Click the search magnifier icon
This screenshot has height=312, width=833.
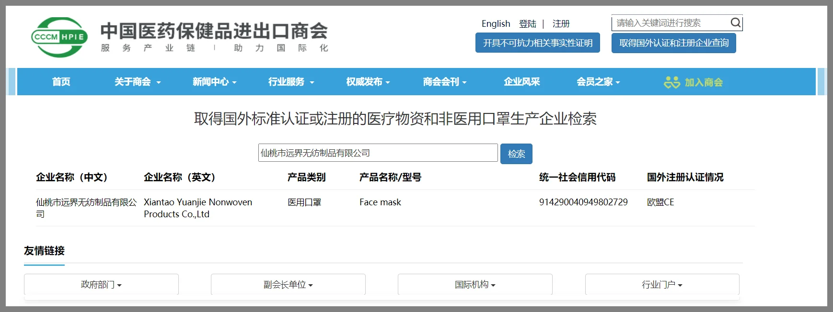735,23
